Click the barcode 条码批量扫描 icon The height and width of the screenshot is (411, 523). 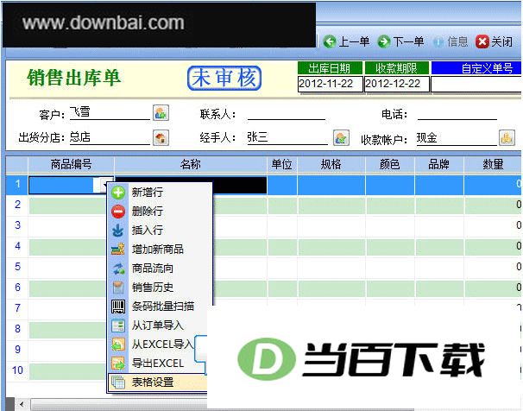118,307
